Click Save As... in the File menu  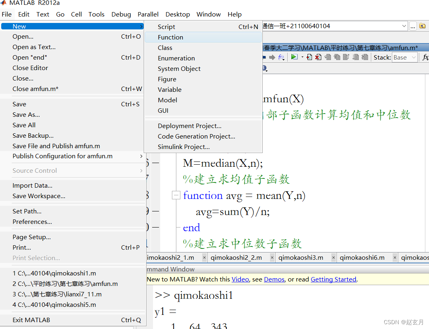[x=73, y=115]
